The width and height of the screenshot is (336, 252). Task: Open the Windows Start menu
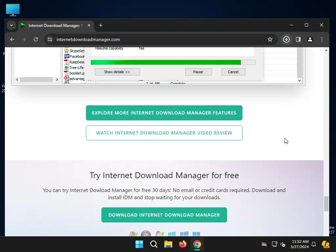(x=139, y=244)
